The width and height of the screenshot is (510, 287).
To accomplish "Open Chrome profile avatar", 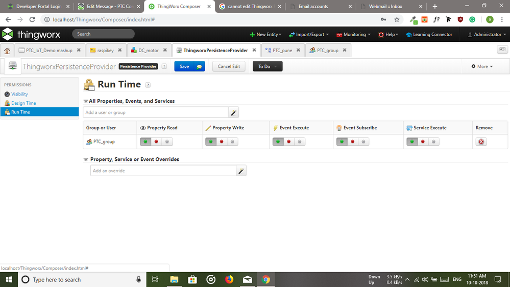I will 490,19.
